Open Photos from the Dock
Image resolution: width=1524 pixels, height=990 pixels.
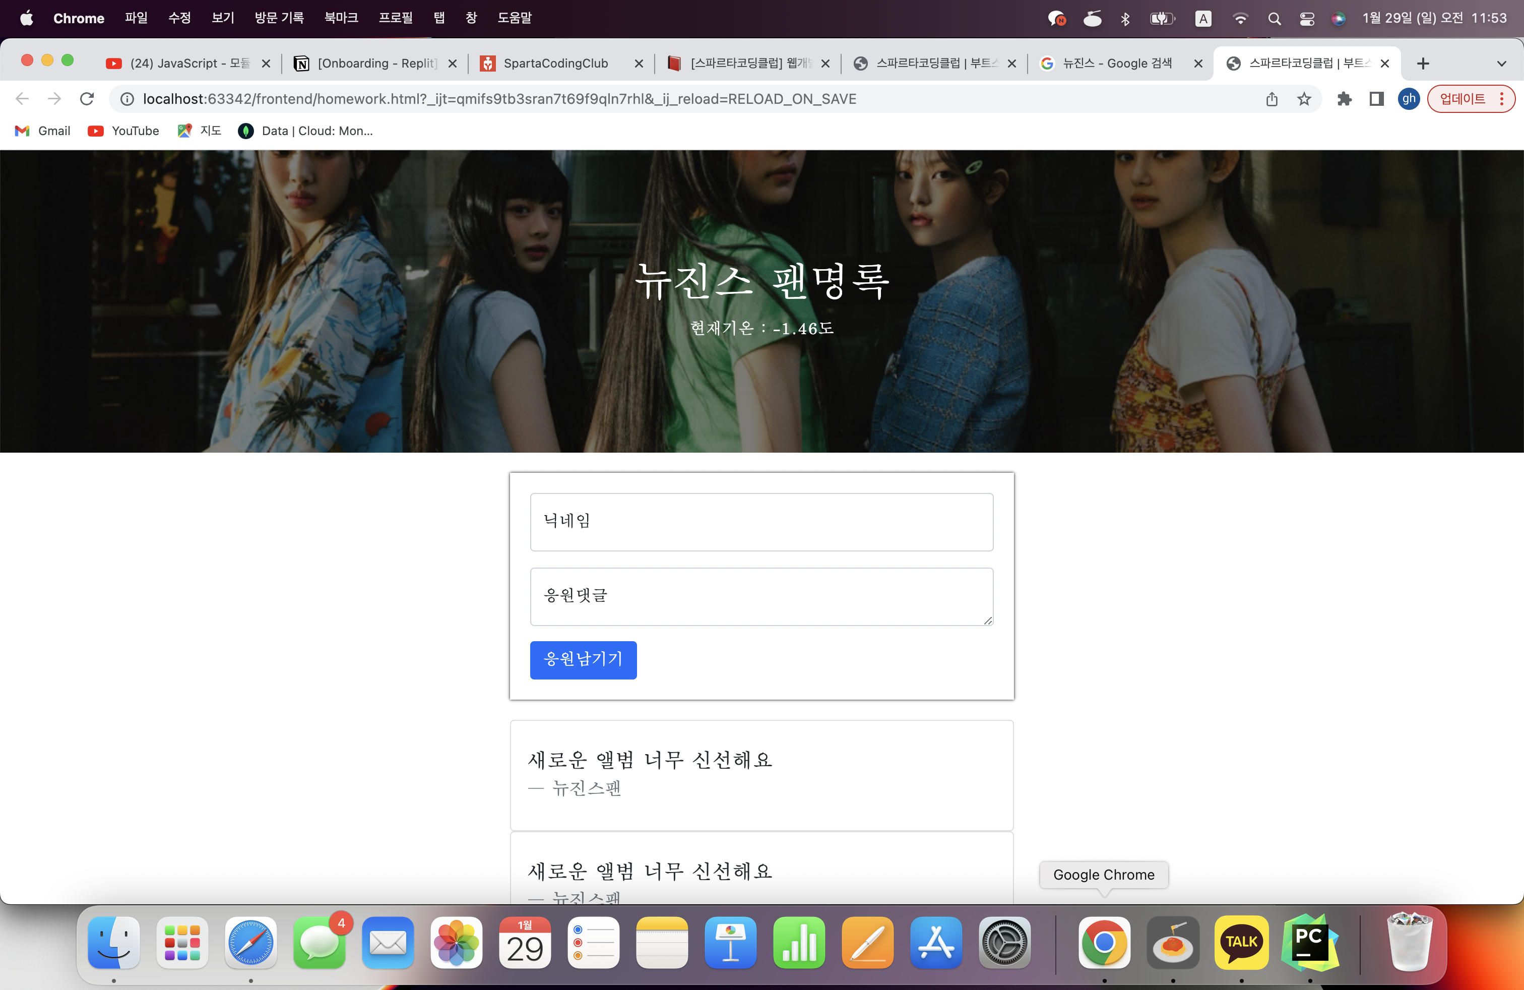(457, 942)
